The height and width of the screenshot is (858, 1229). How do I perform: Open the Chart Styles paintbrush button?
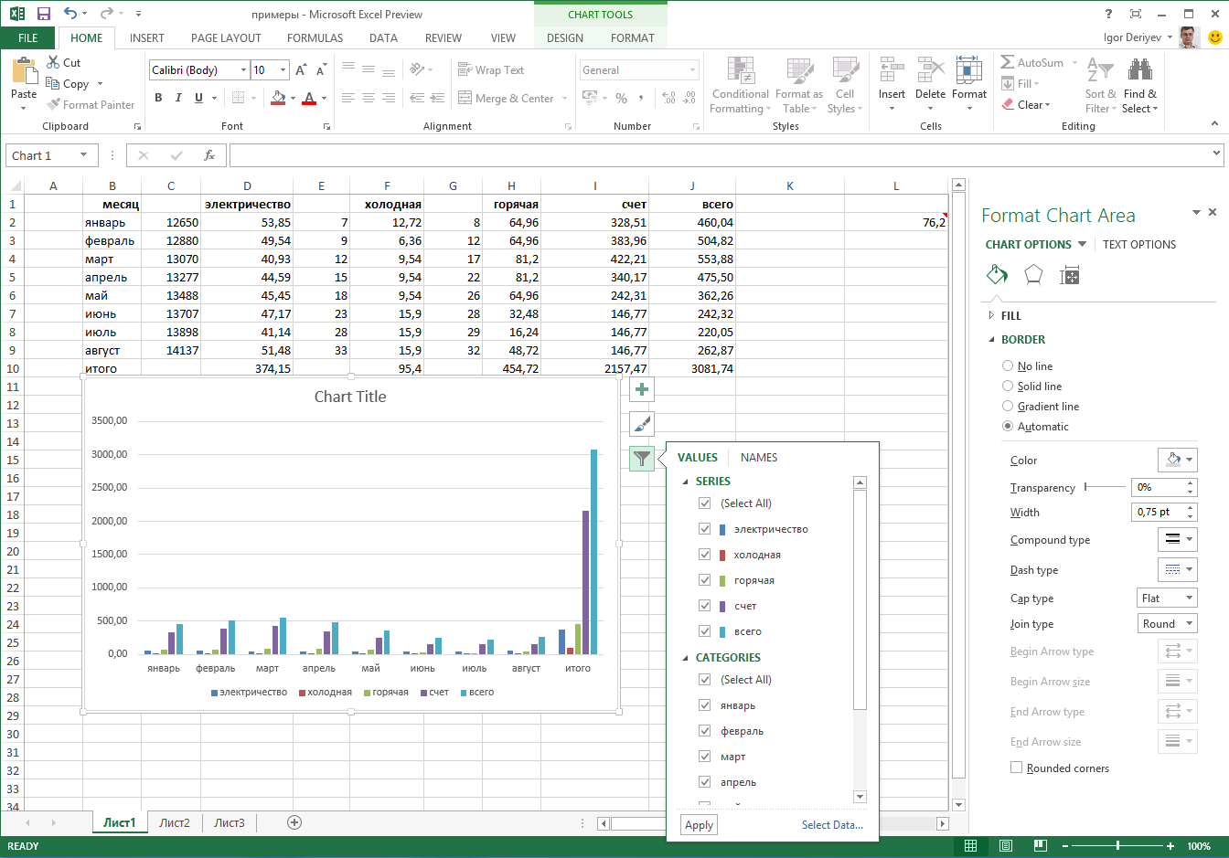coord(642,424)
